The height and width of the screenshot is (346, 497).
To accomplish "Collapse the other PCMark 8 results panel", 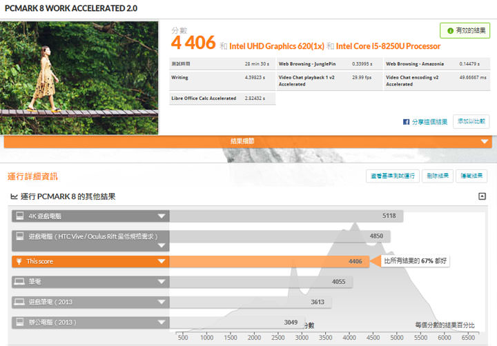I will coord(482,196).
